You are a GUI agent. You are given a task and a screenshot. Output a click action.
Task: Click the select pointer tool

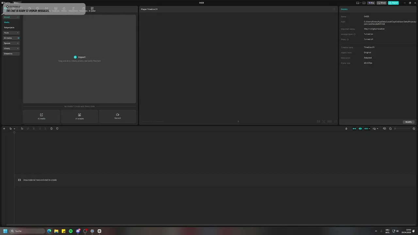(x=10, y=129)
